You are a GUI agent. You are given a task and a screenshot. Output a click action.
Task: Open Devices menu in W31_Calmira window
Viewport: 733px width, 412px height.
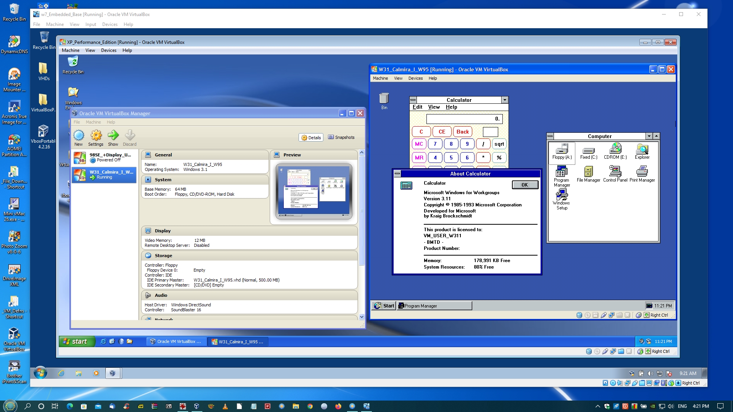pyautogui.click(x=415, y=78)
